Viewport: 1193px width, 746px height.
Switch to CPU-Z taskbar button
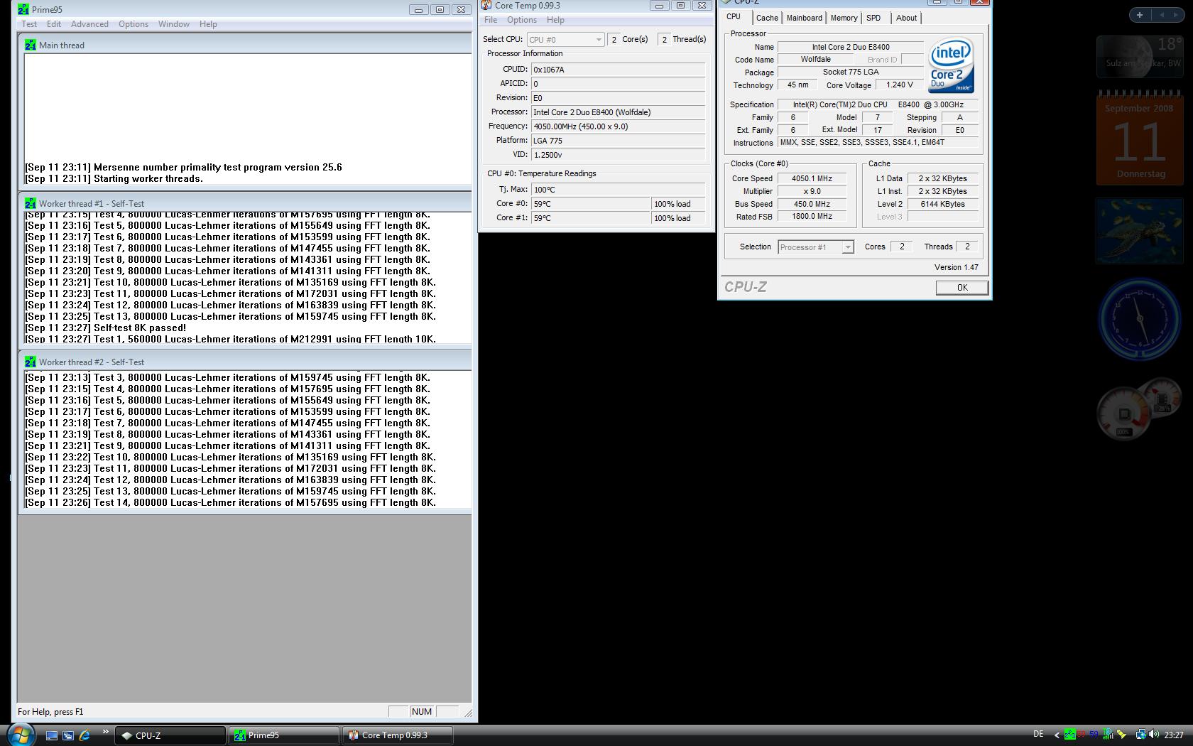tap(170, 735)
